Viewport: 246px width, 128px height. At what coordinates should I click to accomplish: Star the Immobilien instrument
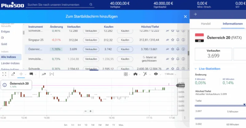[173, 59]
